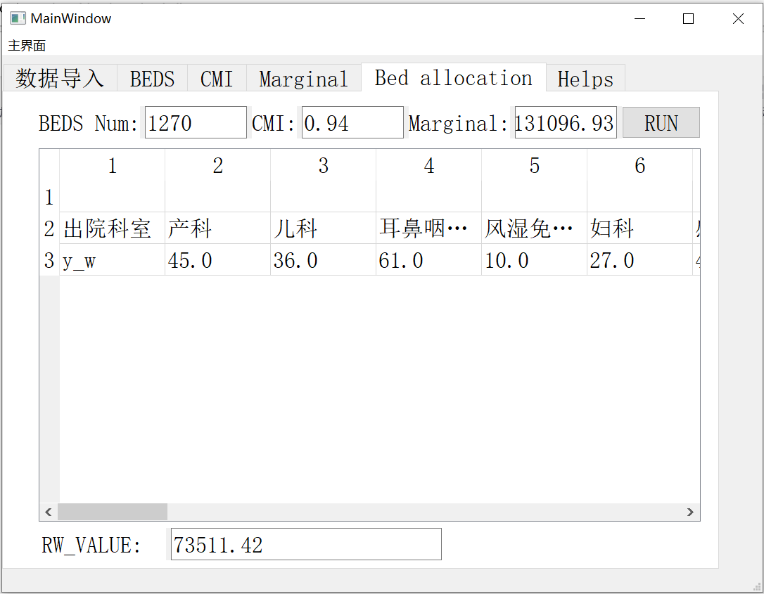Click the RW_VALUE text field
Screen dimensions: 764x594
tap(305, 543)
